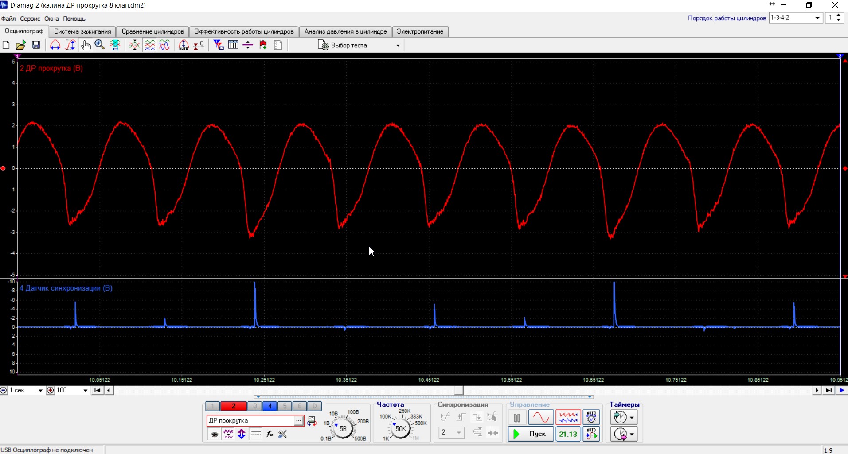Open the Сервис menu
The image size is (848, 454).
pos(30,19)
